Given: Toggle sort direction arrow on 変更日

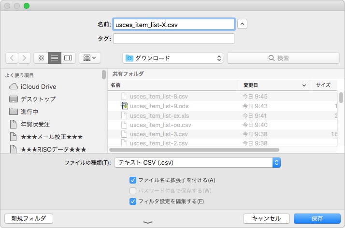Looking at the screenshot, I should 304,85.
